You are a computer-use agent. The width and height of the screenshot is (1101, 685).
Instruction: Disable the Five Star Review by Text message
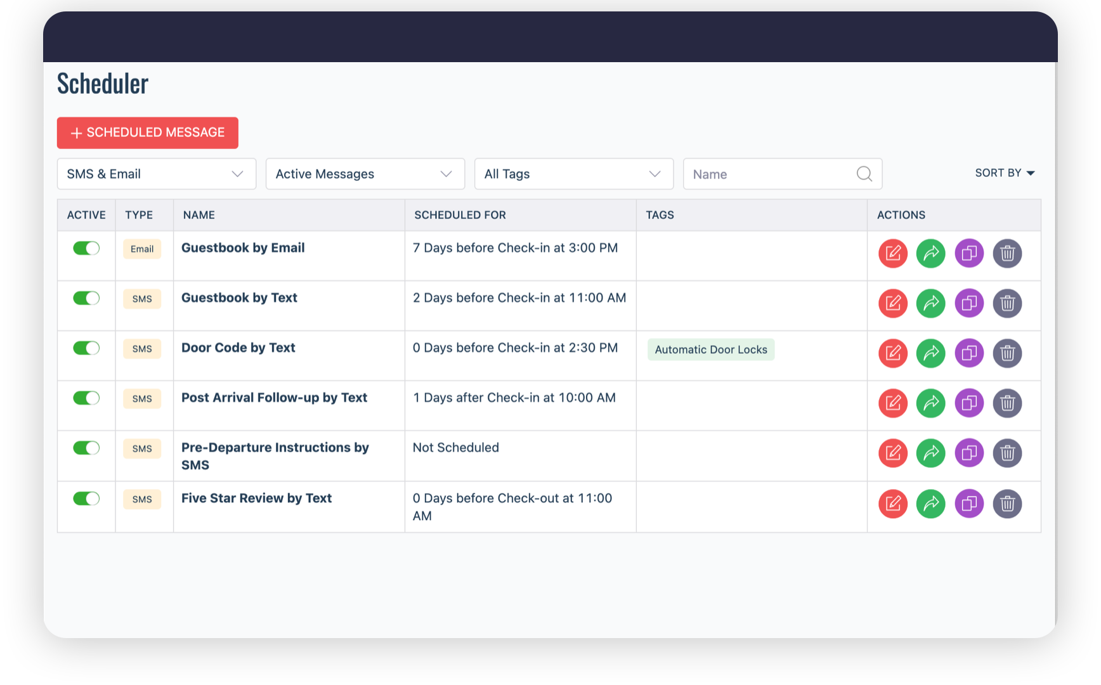coord(86,499)
